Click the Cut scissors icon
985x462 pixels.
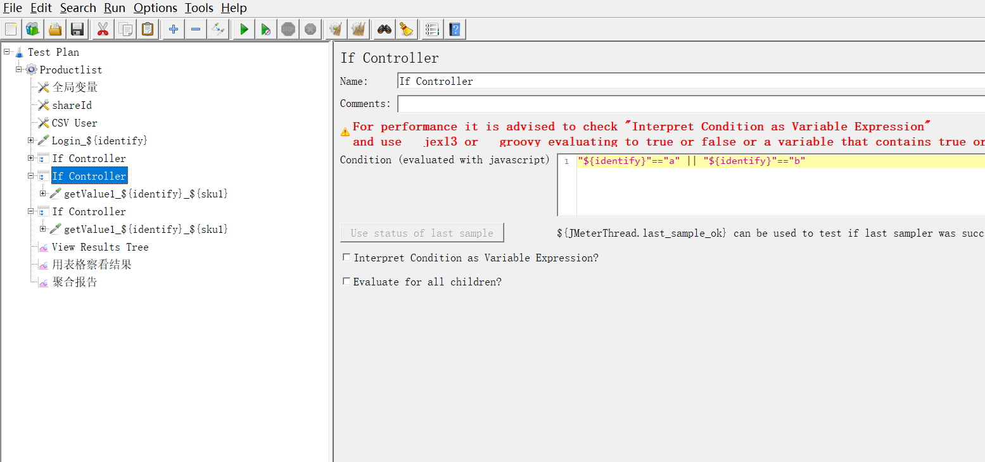pyautogui.click(x=103, y=29)
